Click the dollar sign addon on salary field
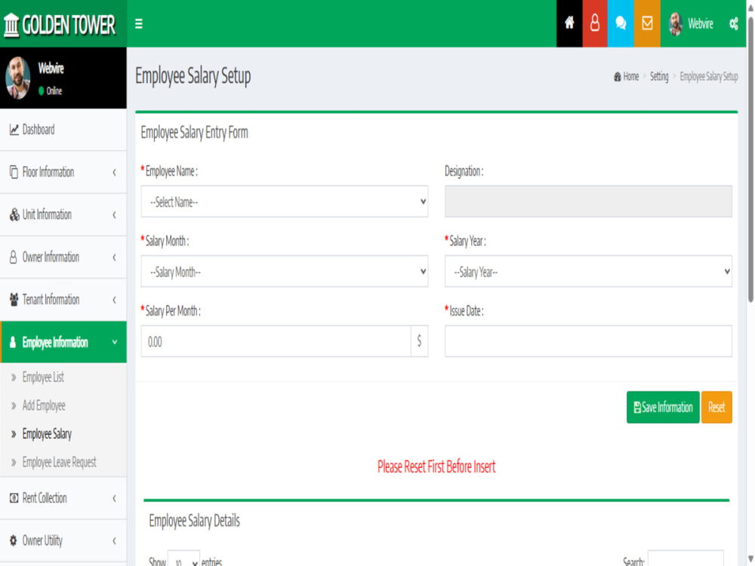755x566 pixels. tap(419, 341)
